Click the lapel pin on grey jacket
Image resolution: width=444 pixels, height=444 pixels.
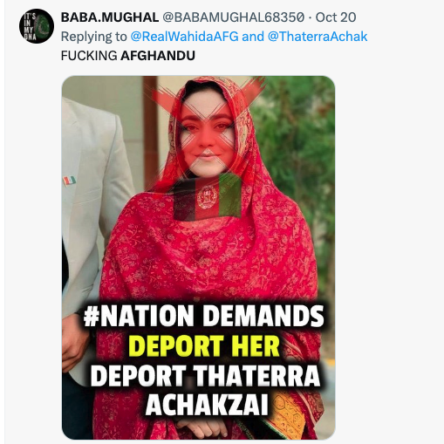[x=69, y=181]
